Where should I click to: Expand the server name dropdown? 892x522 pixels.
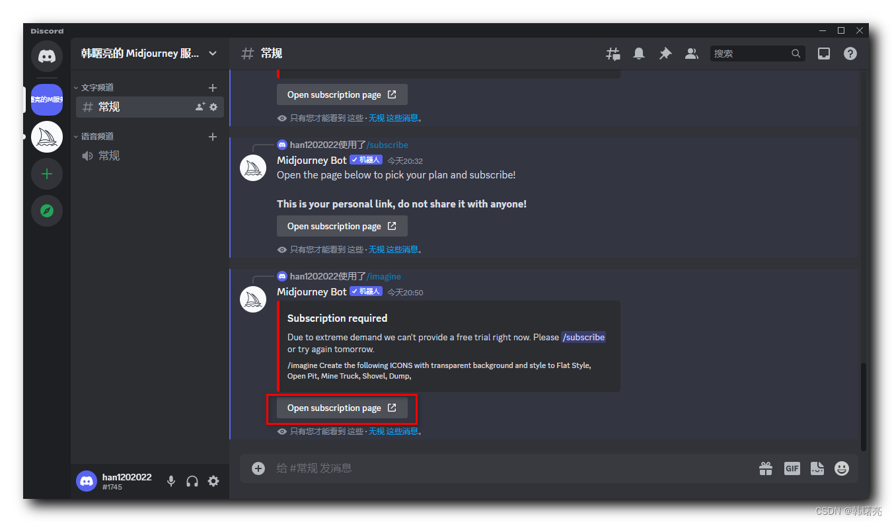(213, 54)
